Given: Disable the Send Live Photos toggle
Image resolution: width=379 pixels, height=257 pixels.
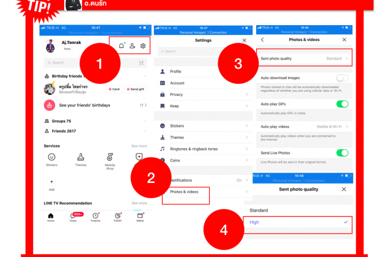Looking at the screenshot, I should click(342, 152).
